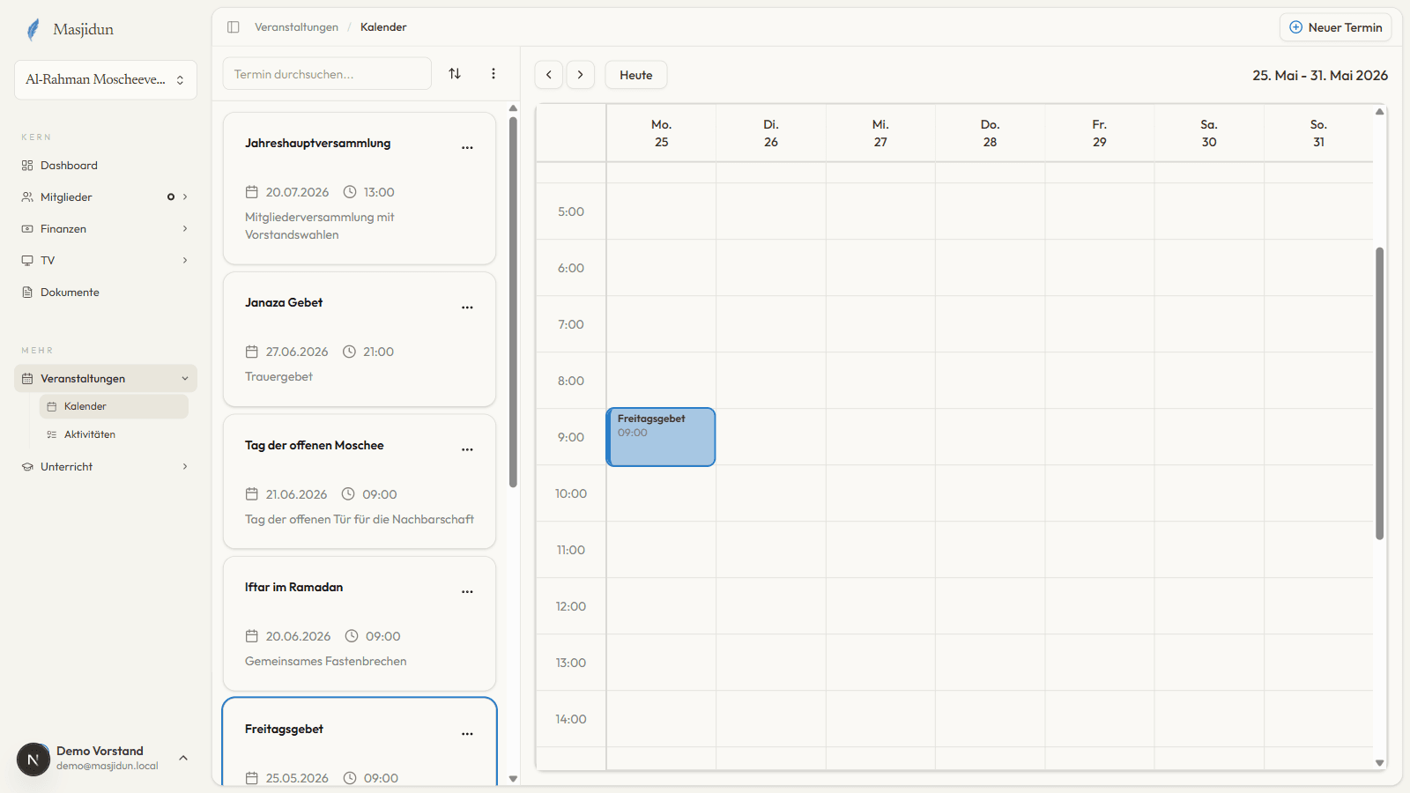1410x793 pixels.
Task: Select the Janaza Gebet event title
Action: [x=284, y=302]
